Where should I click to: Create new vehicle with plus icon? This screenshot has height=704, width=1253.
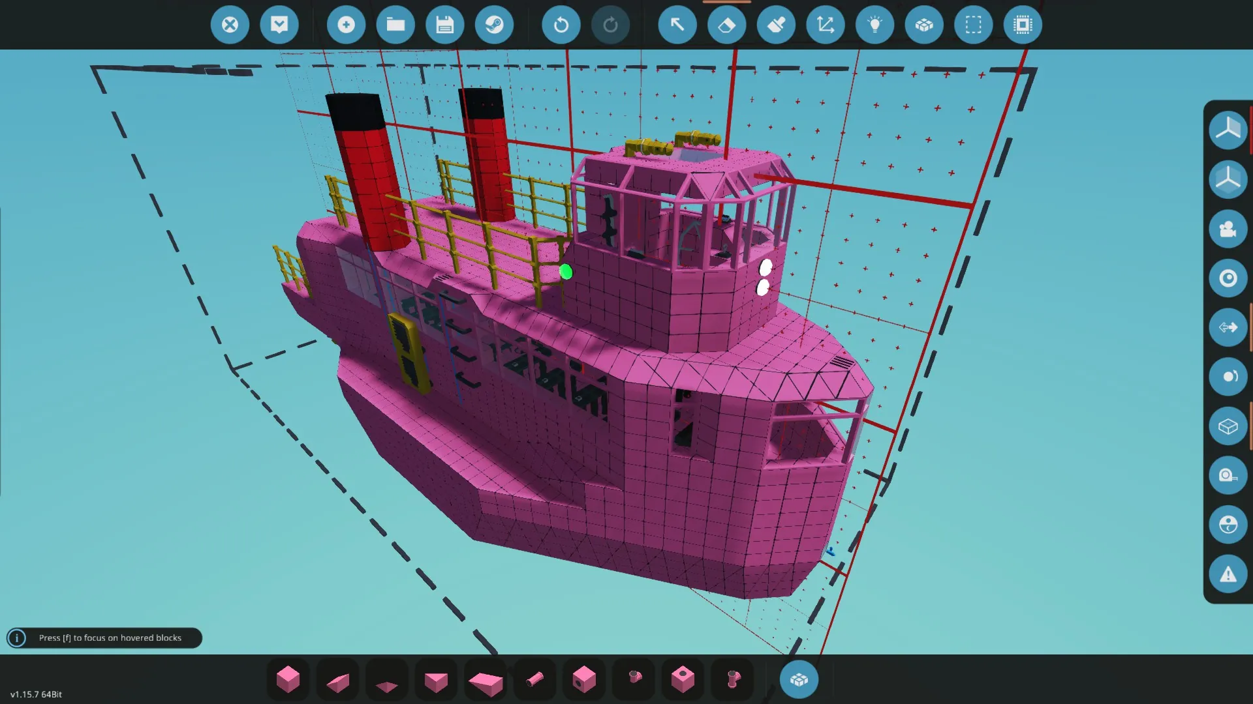point(346,25)
